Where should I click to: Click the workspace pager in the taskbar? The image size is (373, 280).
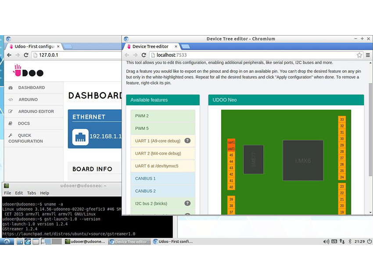[51, 242]
